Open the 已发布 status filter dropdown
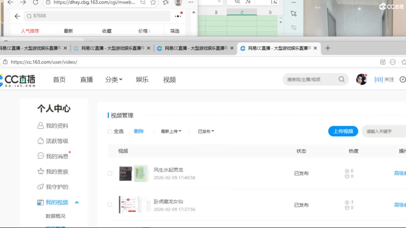 pos(206,131)
